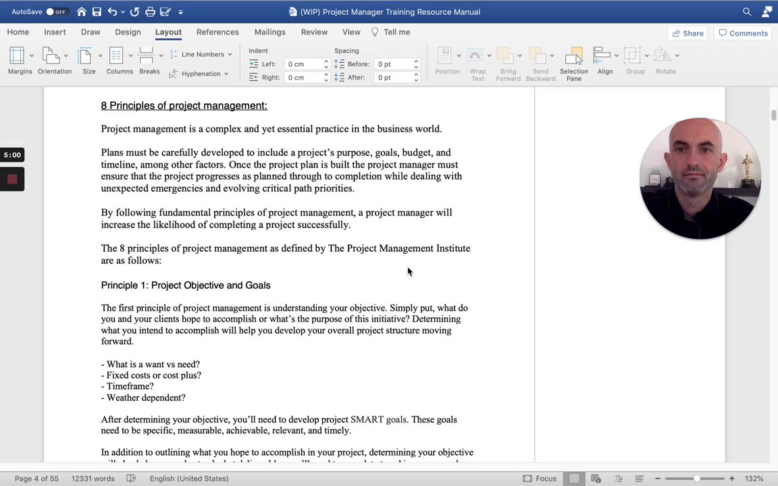This screenshot has width=778, height=486.
Task: Click English (United States) language indicator
Action: point(189,479)
